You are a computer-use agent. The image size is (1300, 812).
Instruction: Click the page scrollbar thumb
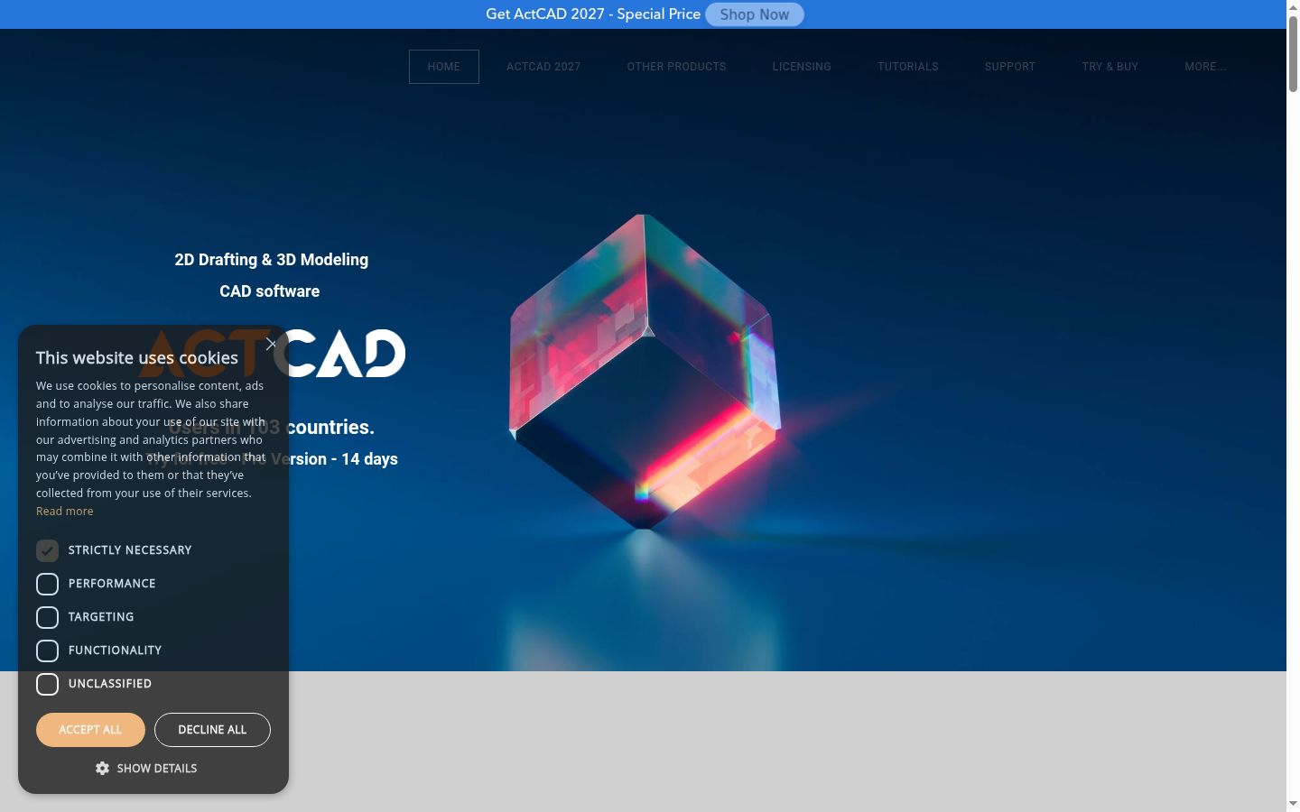coord(1293,52)
